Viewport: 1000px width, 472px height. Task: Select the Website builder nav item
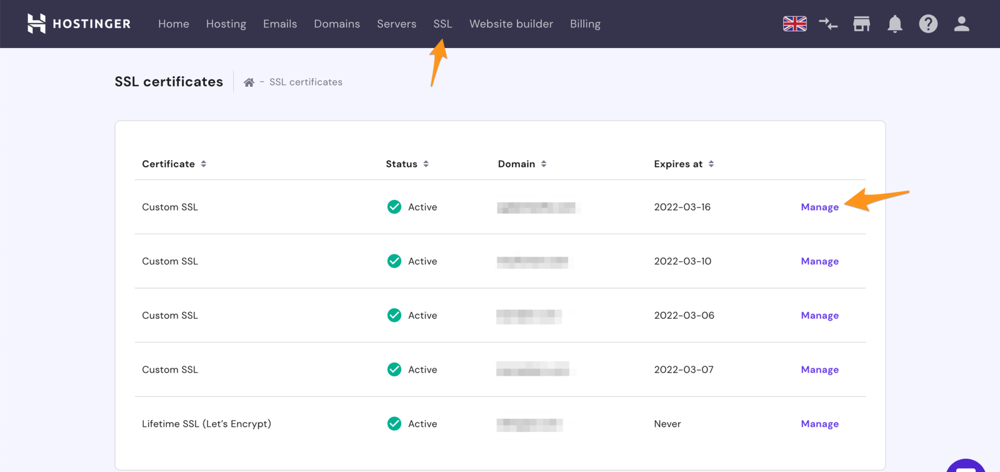(x=511, y=24)
